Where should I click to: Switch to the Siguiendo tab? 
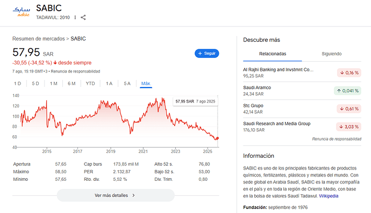(332, 54)
